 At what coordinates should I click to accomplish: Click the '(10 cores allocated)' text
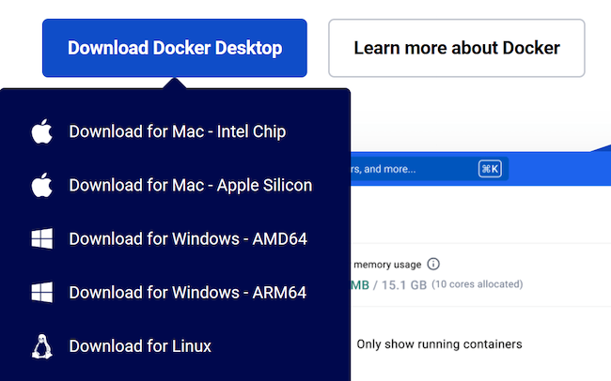(478, 284)
